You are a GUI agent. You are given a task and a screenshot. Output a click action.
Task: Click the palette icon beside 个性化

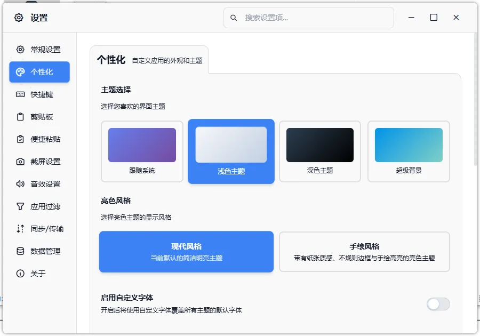pos(20,72)
